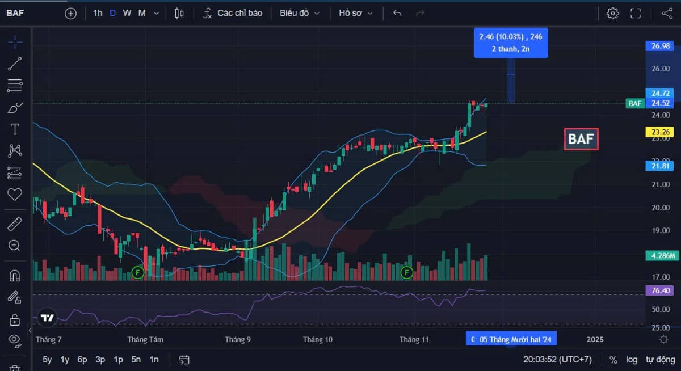Select the trend line drawing tool
Screen dimensions: 681x371
15,64
